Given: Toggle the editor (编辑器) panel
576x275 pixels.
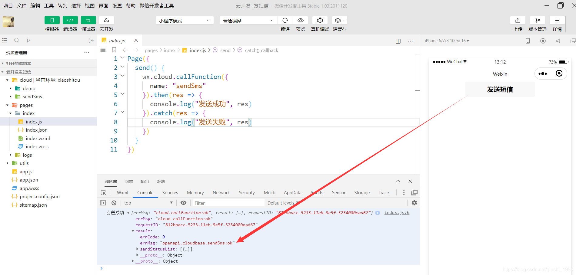Looking at the screenshot, I should 70,20.
